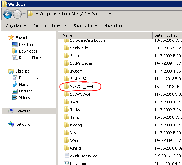Select the SysMsiCache folder icon
Viewport: 182px width, 165px height.
pos(66,63)
